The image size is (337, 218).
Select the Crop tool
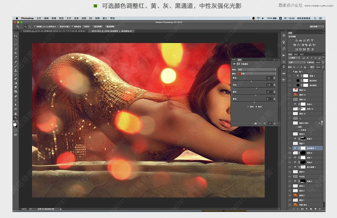tap(16, 53)
